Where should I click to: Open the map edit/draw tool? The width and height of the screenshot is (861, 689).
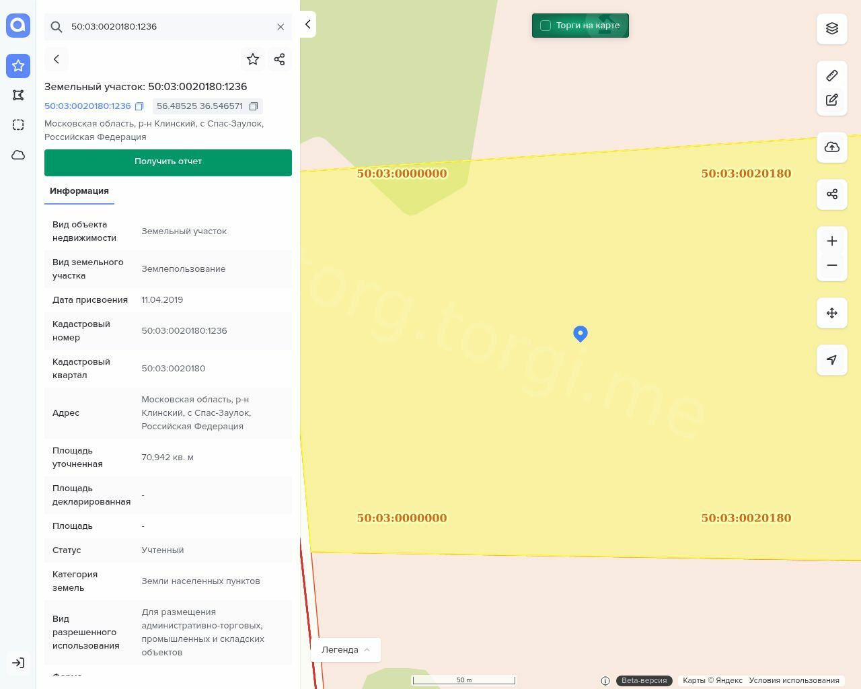[831, 100]
